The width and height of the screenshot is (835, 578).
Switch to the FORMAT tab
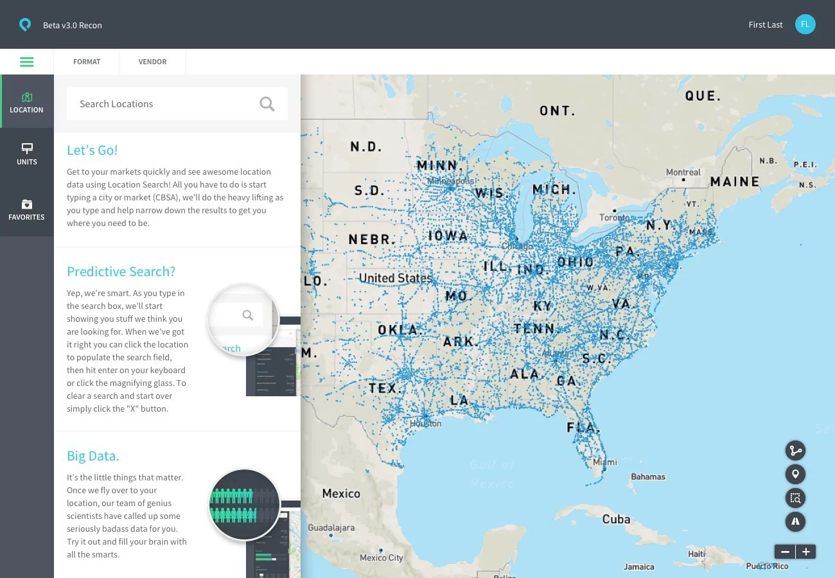[87, 62]
